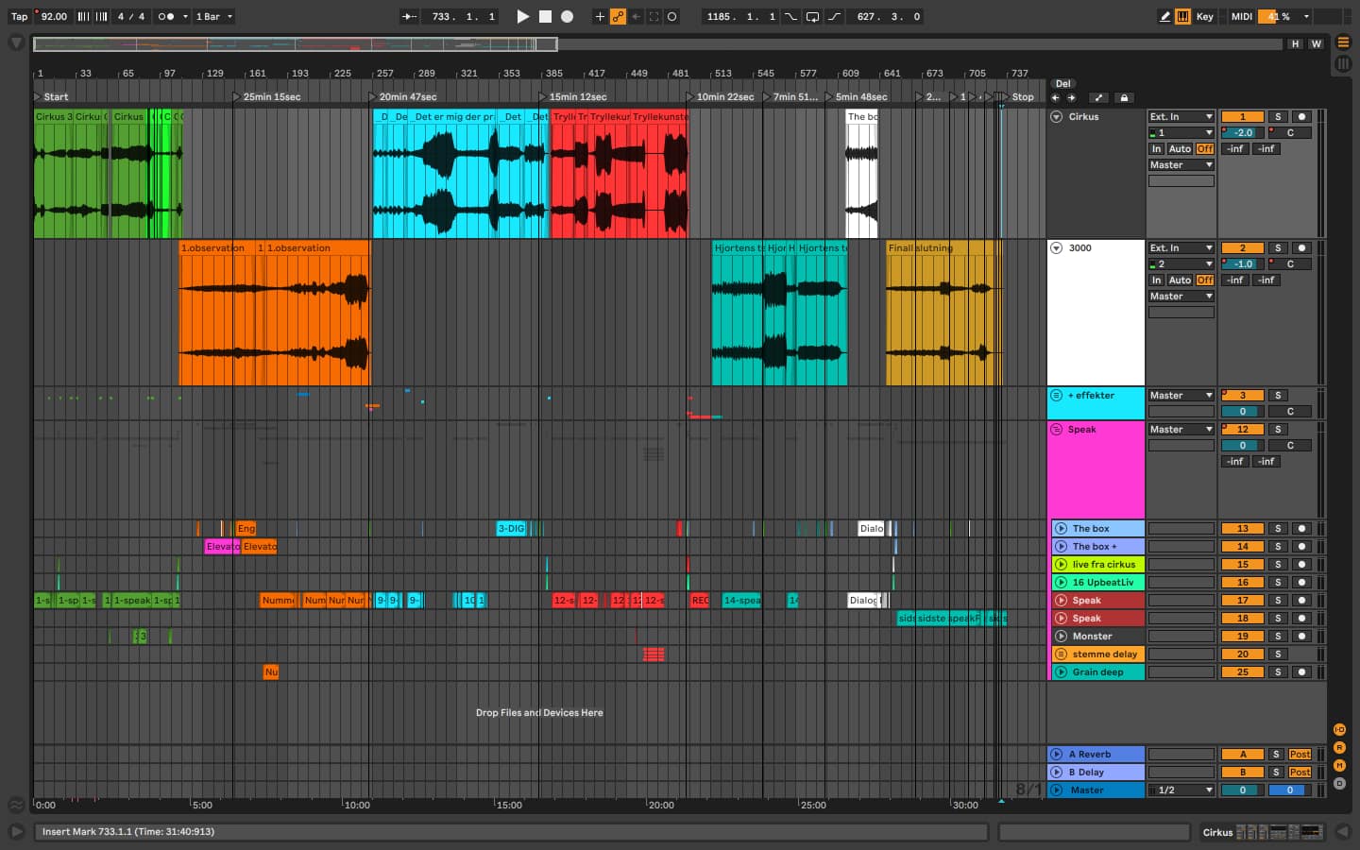Adjust the 3000 track volume -1.0 field

click(x=1242, y=264)
